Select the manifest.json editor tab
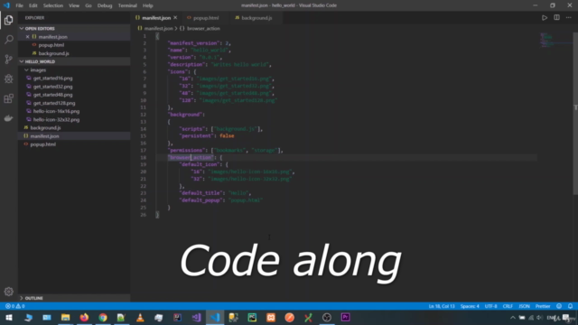Viewport: 578px width, 325px height. (x=156, y=18)
